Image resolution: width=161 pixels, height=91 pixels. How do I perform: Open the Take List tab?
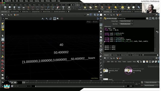tap(115, 12)
